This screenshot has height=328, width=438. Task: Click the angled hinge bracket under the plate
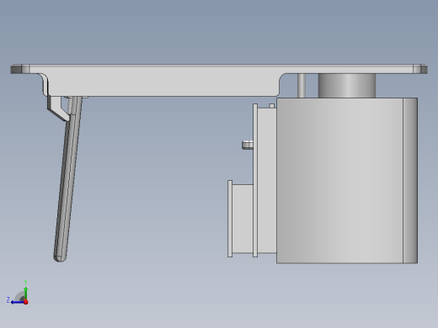point(58,108)
